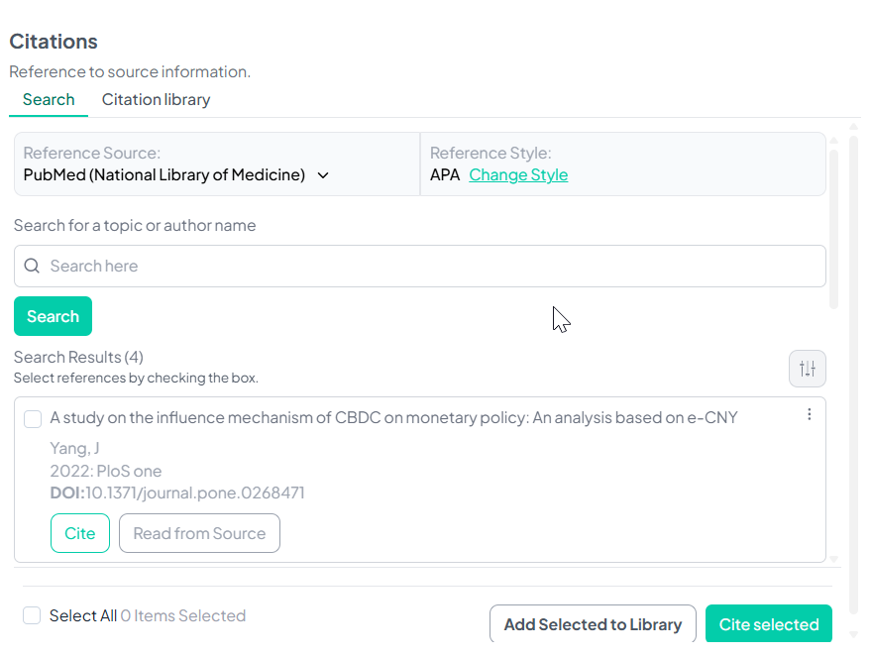Click Add Selected to Library
The image size is (871, 656).
[593, 624]
